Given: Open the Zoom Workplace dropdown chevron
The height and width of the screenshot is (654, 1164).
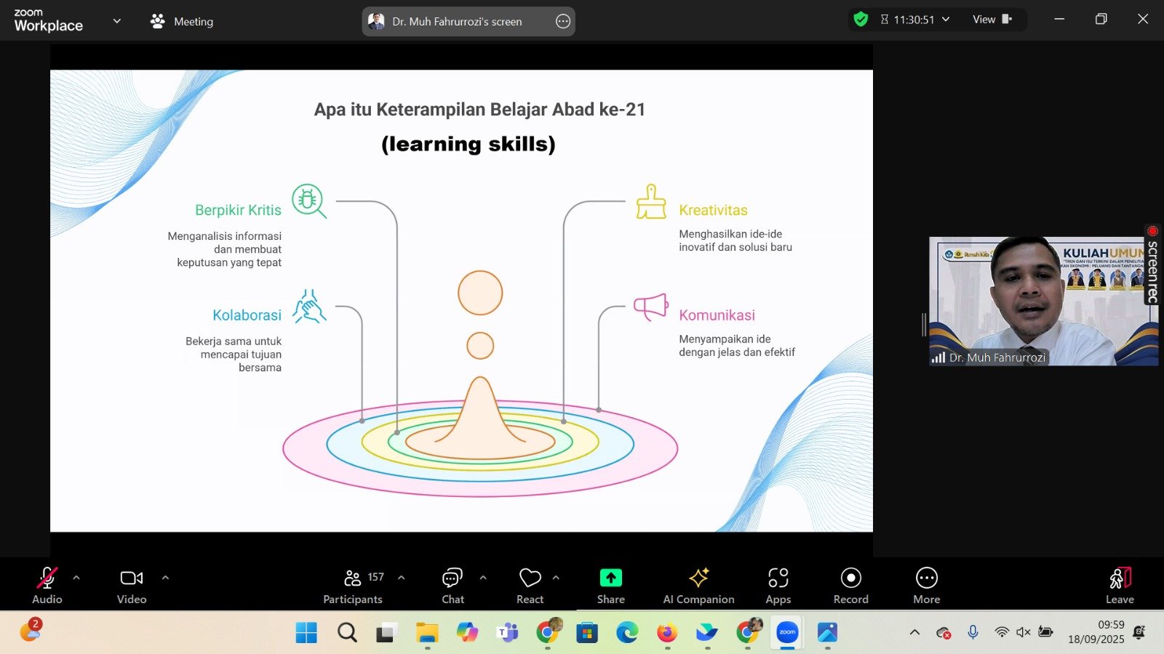Looking at the screenshot, I should [116, 21].
